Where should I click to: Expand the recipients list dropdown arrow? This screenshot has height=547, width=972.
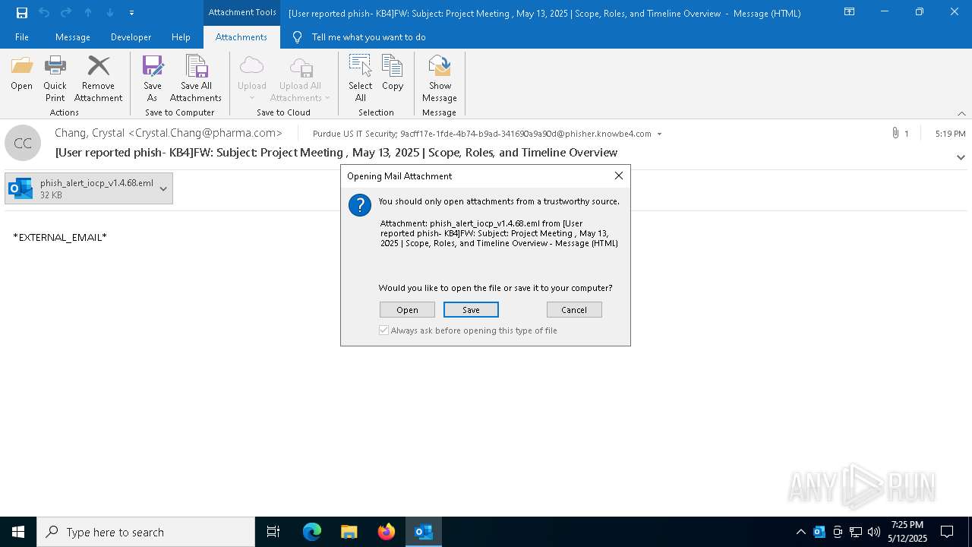click(x=659, y=134)
